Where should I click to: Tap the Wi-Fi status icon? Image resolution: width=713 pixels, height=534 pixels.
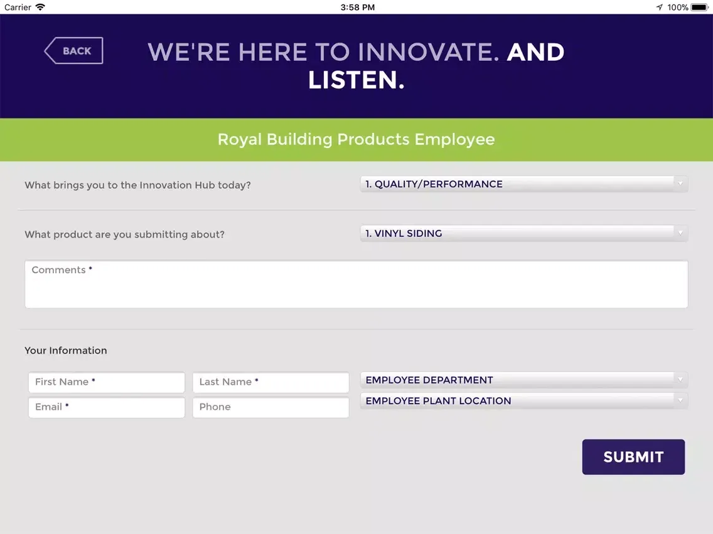(40, 7)
